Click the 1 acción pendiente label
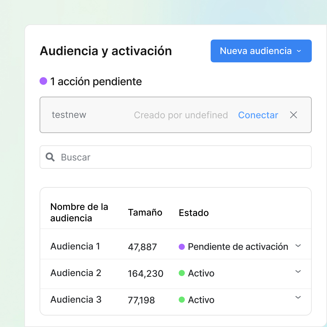This screenshot has width=327, height=327. point(96,81)
